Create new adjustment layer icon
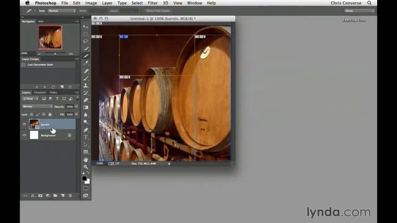The height and width of the screenshot is (223, 397). pyautogui.click(x=48, y=196)
